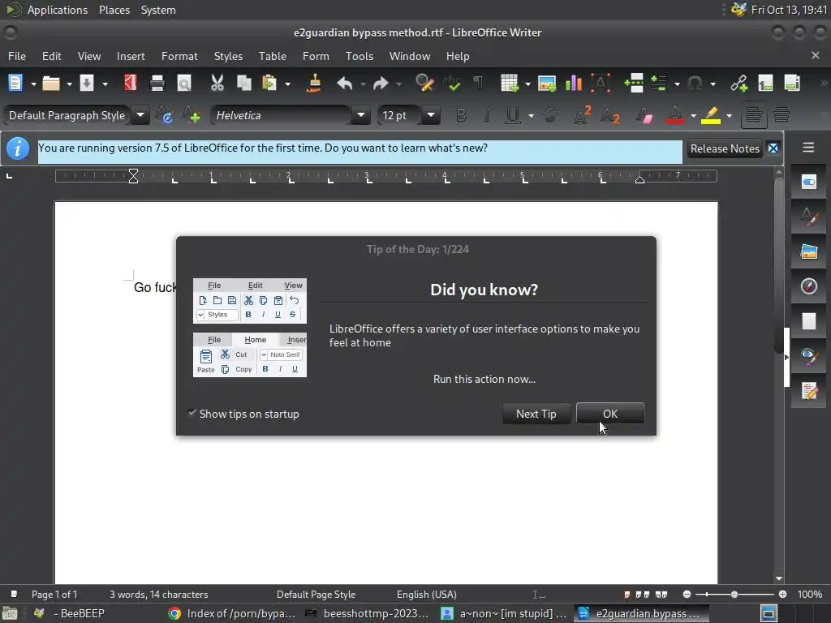Click the Undo arrow
This screenshot has height=623, width=831.
tap(344, 84)
